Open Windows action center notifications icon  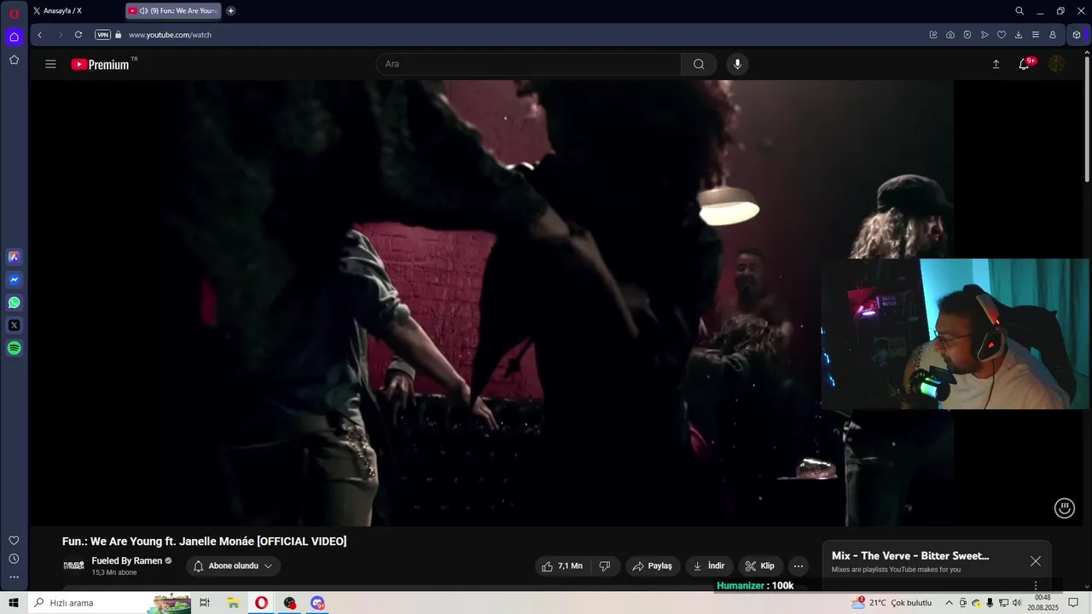(1073, 603)
